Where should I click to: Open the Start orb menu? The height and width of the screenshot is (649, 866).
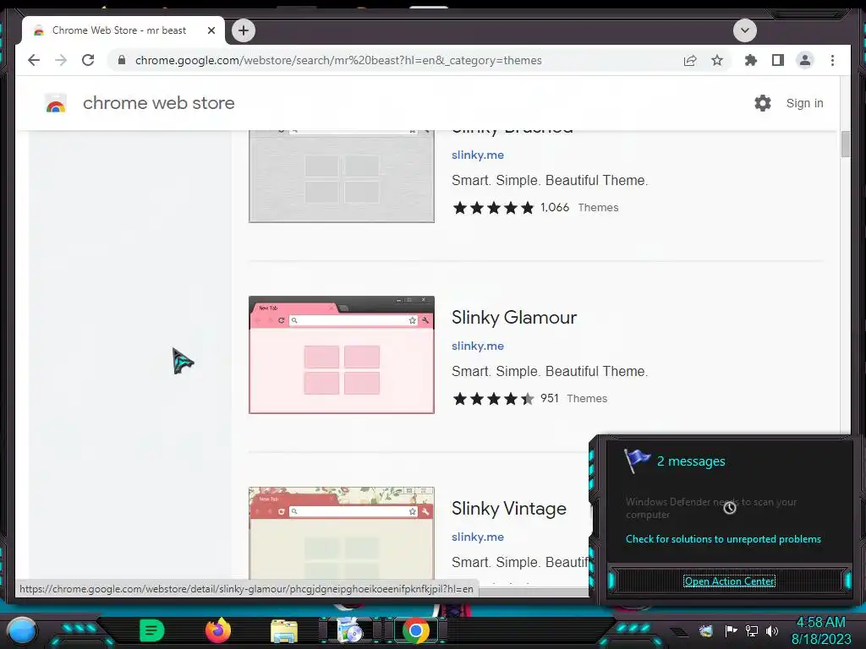coord(22,630)
